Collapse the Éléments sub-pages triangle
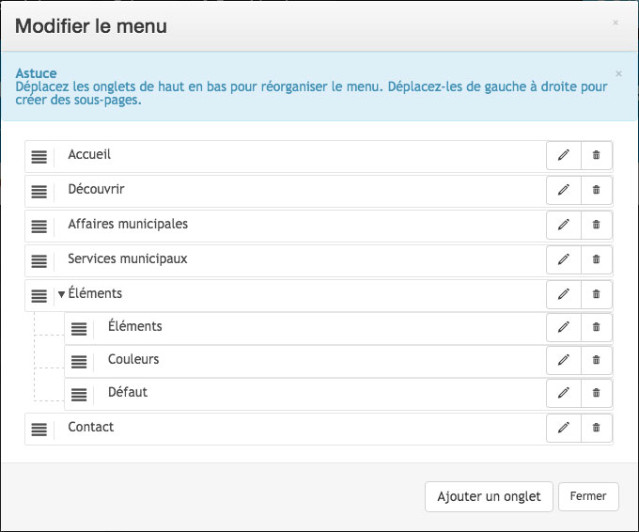 61,294
